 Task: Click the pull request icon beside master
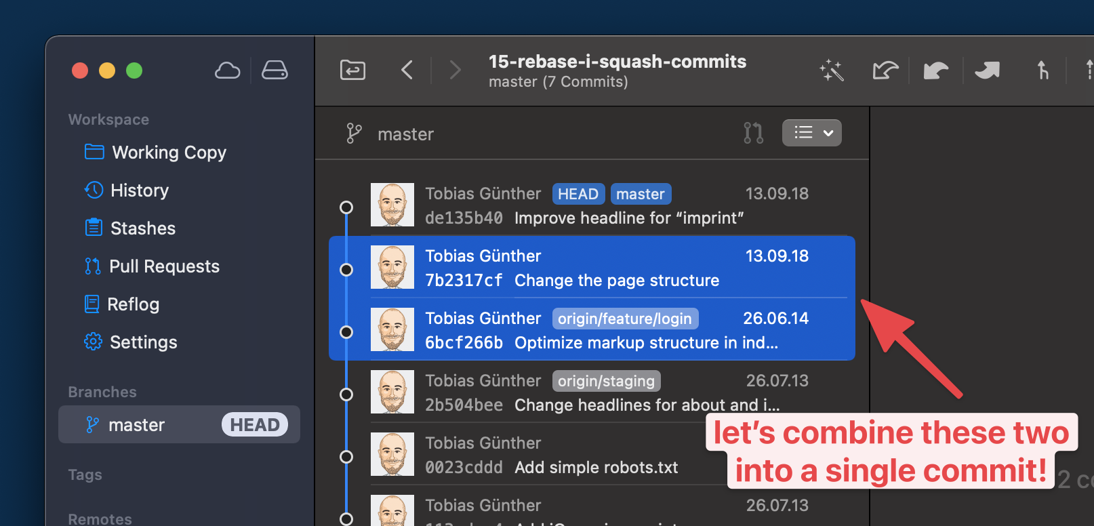tap(753, 133)
